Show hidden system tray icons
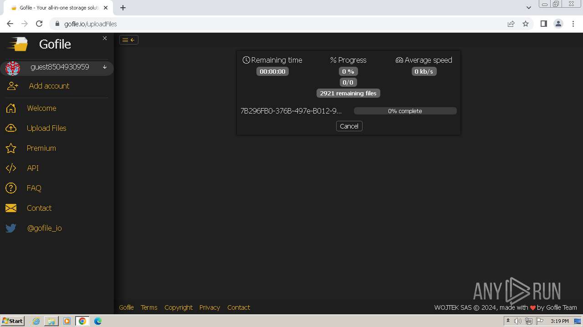583x327 pixels. (x=508, y=321)
